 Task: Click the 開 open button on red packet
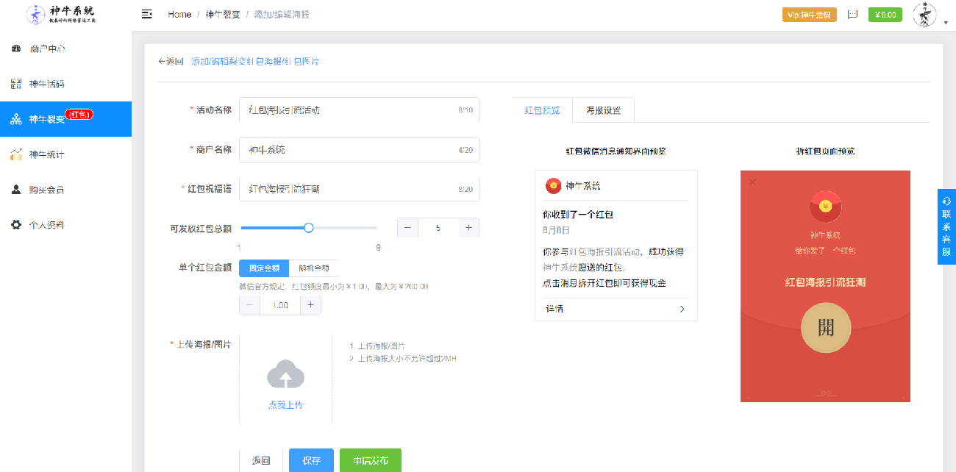[826, 328]
